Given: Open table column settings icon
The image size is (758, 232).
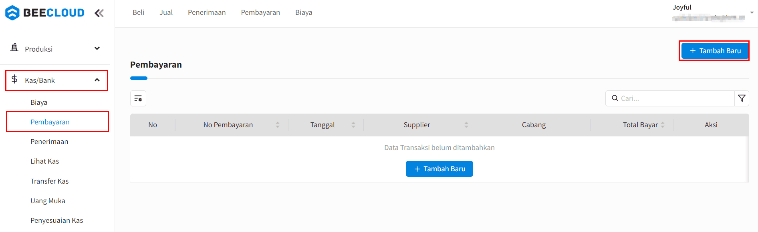Looking at the screenshot, I should (138, 98).
